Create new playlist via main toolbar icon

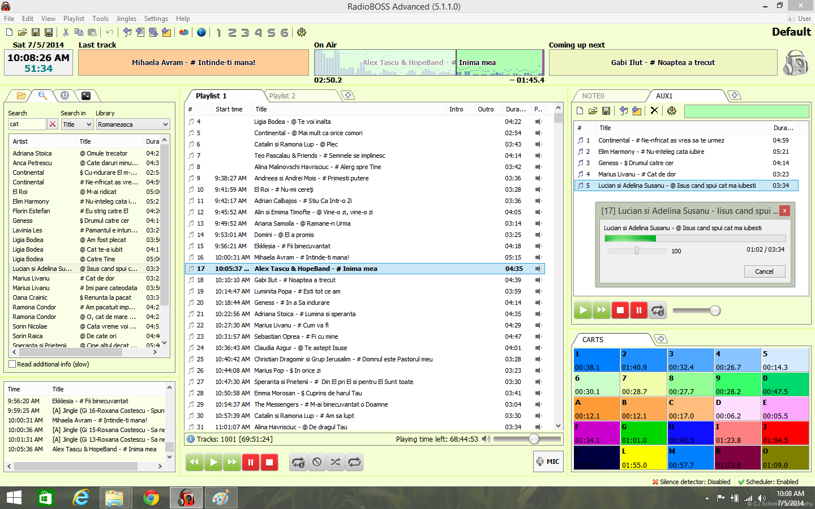coord(10,32)
